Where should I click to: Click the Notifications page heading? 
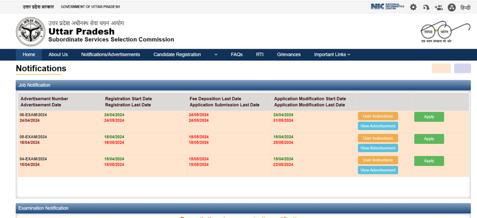pyautogui.click(x=41, y=68)
